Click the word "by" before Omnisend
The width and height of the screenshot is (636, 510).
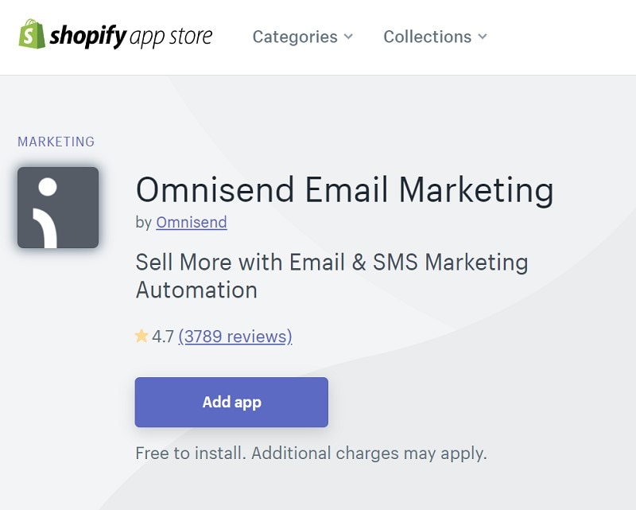[144, 223]
